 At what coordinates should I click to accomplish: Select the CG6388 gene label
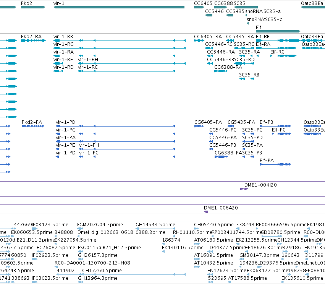click(224, 3)
